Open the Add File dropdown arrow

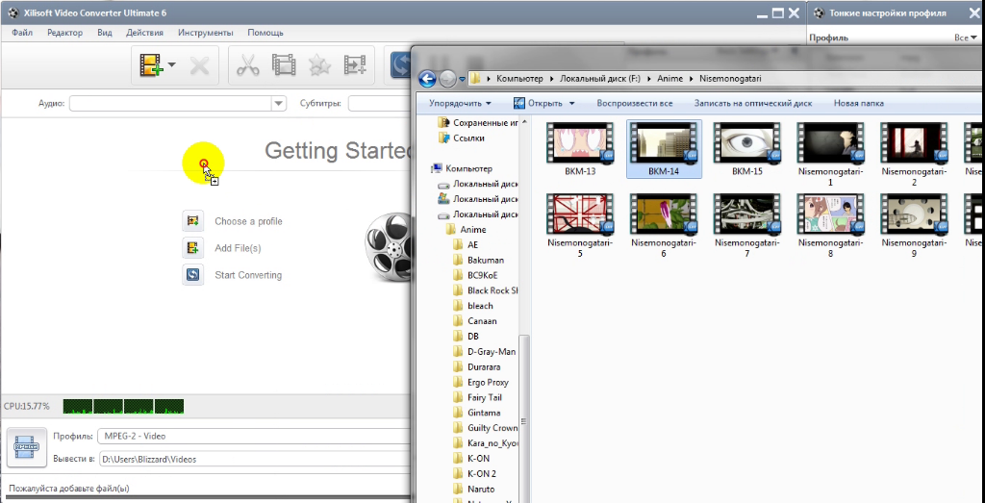click(171, 64)
